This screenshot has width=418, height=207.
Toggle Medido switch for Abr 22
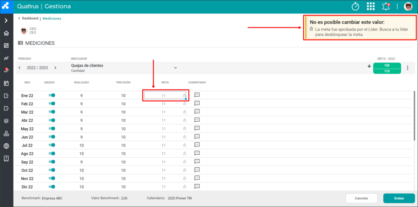(52, 120)
